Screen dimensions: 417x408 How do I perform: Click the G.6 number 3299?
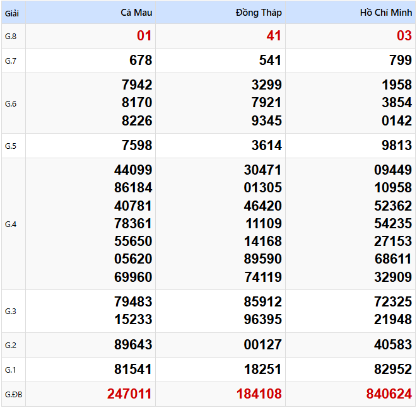click(x=266, y=85)
